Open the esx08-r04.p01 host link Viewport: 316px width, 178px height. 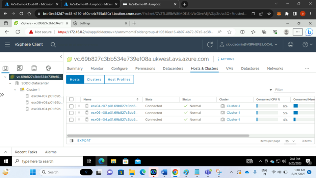pyautogui.click(x=114, y=119)
